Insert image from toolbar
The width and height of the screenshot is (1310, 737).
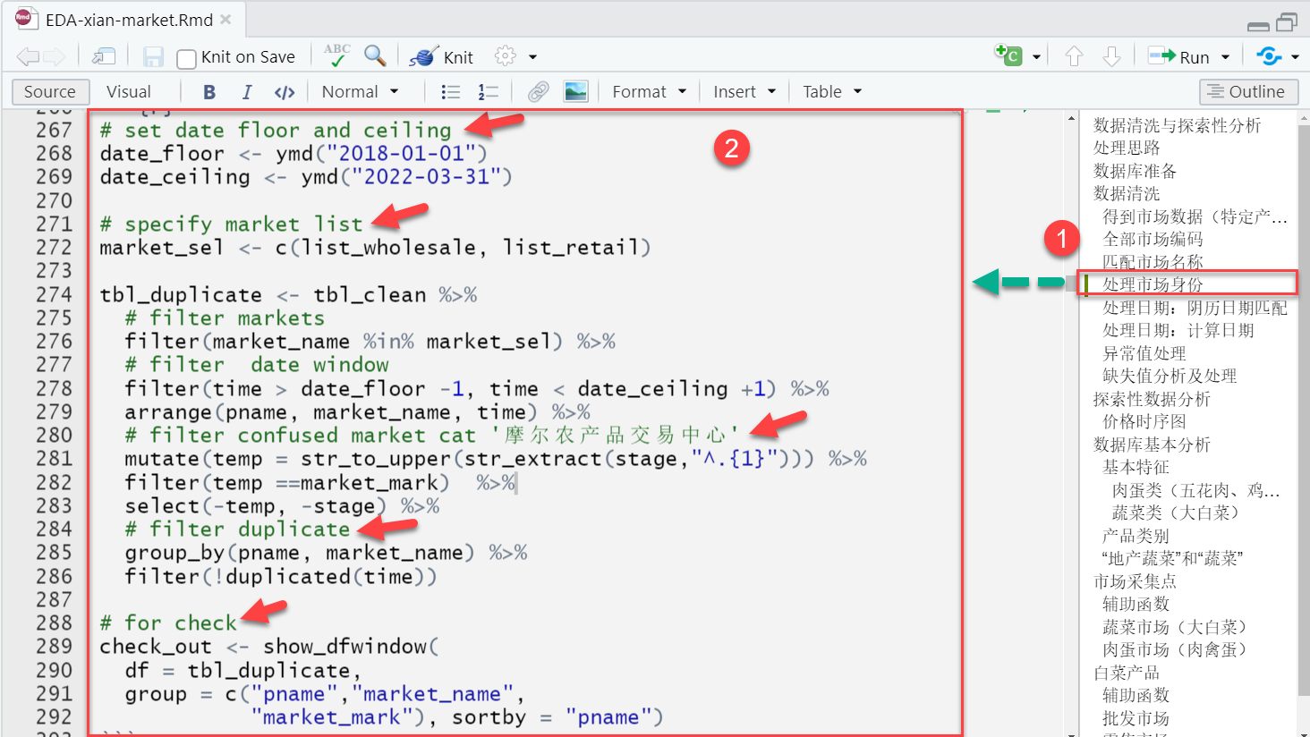(575, 92)
